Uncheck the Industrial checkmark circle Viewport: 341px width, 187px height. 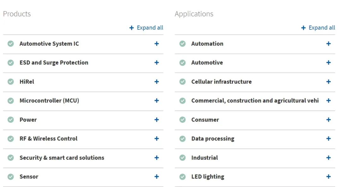coord(182,158)
